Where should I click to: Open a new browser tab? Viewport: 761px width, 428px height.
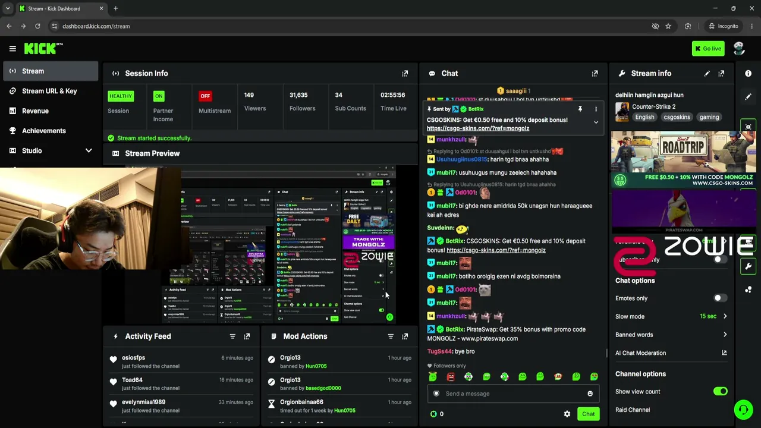[x=116, y=8]
